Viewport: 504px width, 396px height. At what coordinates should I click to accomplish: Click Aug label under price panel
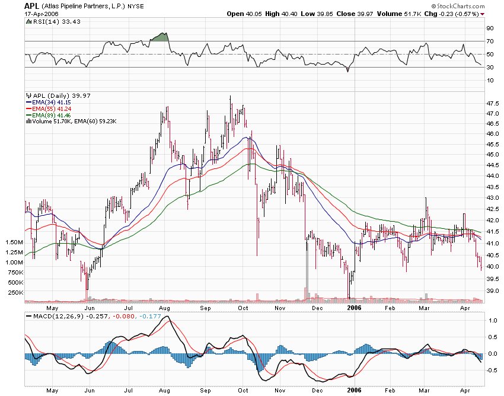(x=165, y=308)
